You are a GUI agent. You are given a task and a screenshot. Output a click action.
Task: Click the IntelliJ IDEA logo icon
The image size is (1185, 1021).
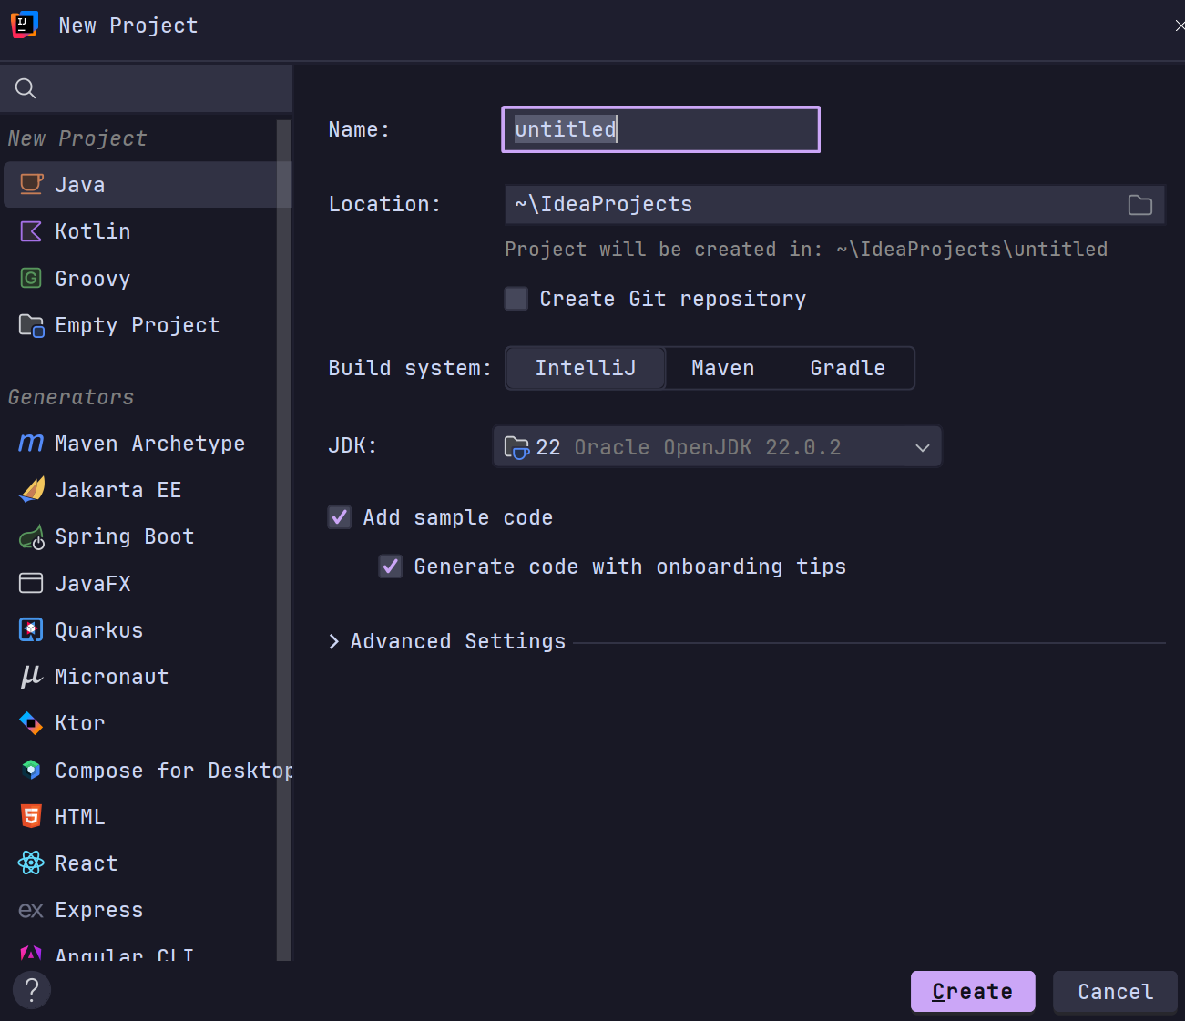[25, 25]
